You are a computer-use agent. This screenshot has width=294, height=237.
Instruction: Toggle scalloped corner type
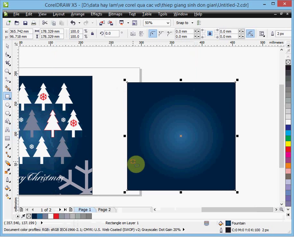[161, 34]
